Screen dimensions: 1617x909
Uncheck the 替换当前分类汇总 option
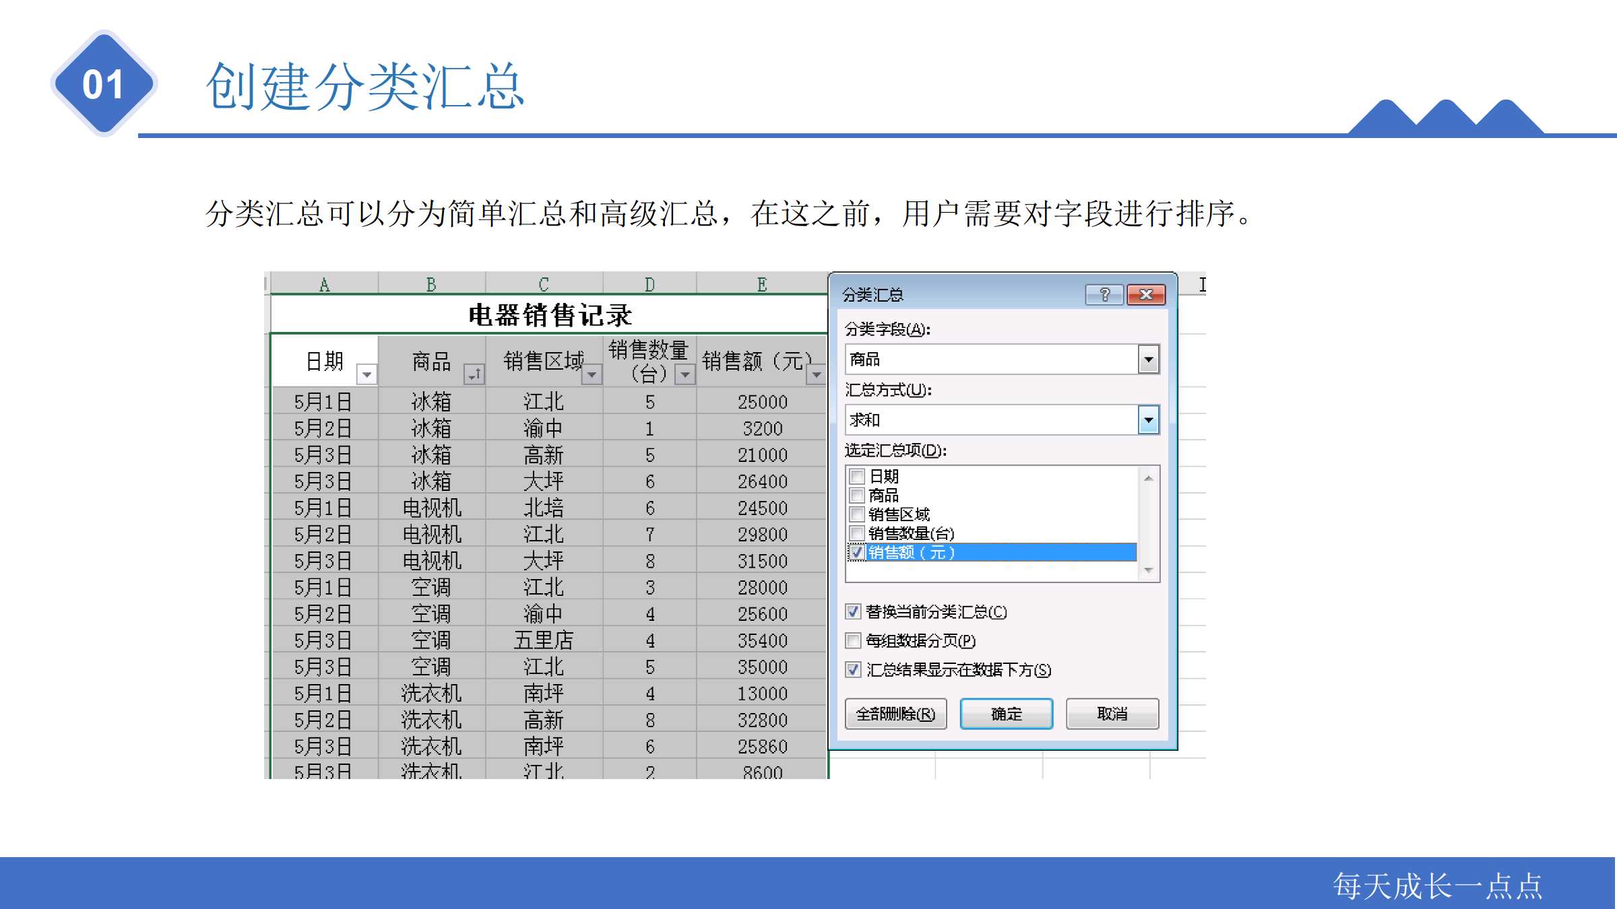coord(853,611)
